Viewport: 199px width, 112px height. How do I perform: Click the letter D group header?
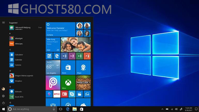click(10, 71)
